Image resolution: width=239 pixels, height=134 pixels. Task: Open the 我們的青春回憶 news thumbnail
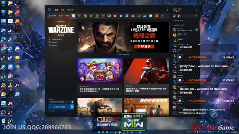pyautogui.click(x=146, y=107)
